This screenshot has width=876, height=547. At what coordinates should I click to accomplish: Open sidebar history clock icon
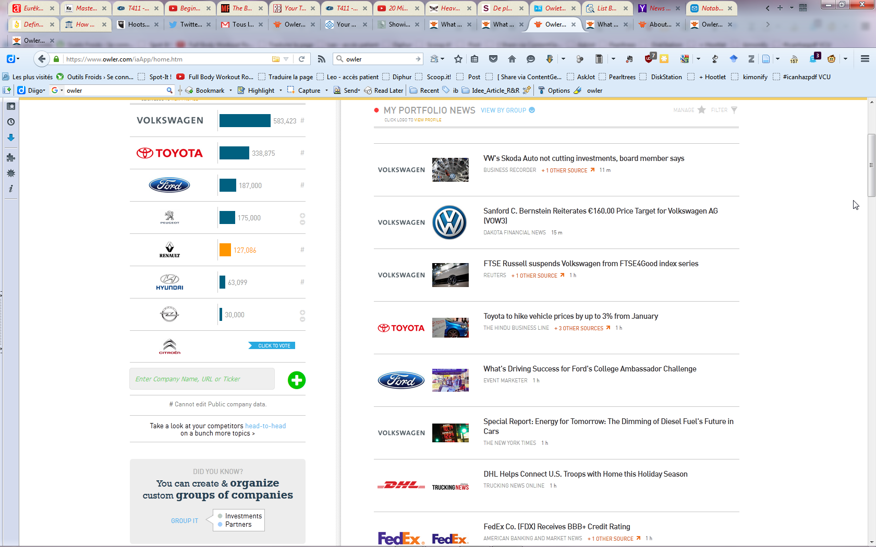point(11,122)
